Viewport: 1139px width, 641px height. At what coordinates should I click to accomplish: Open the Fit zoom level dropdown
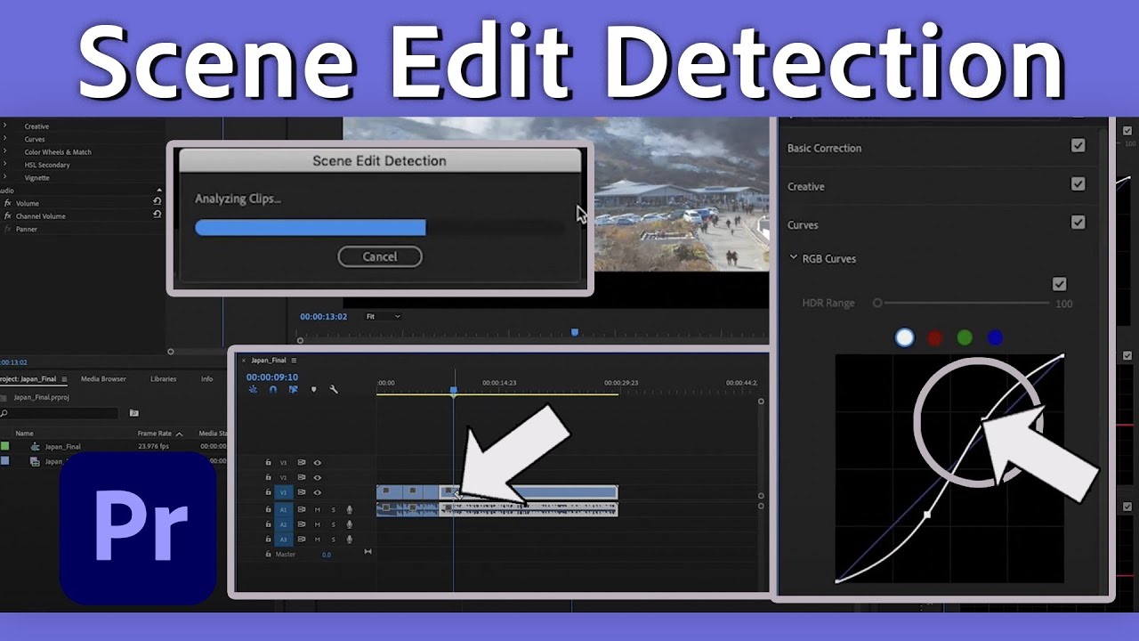coord(384,316)
